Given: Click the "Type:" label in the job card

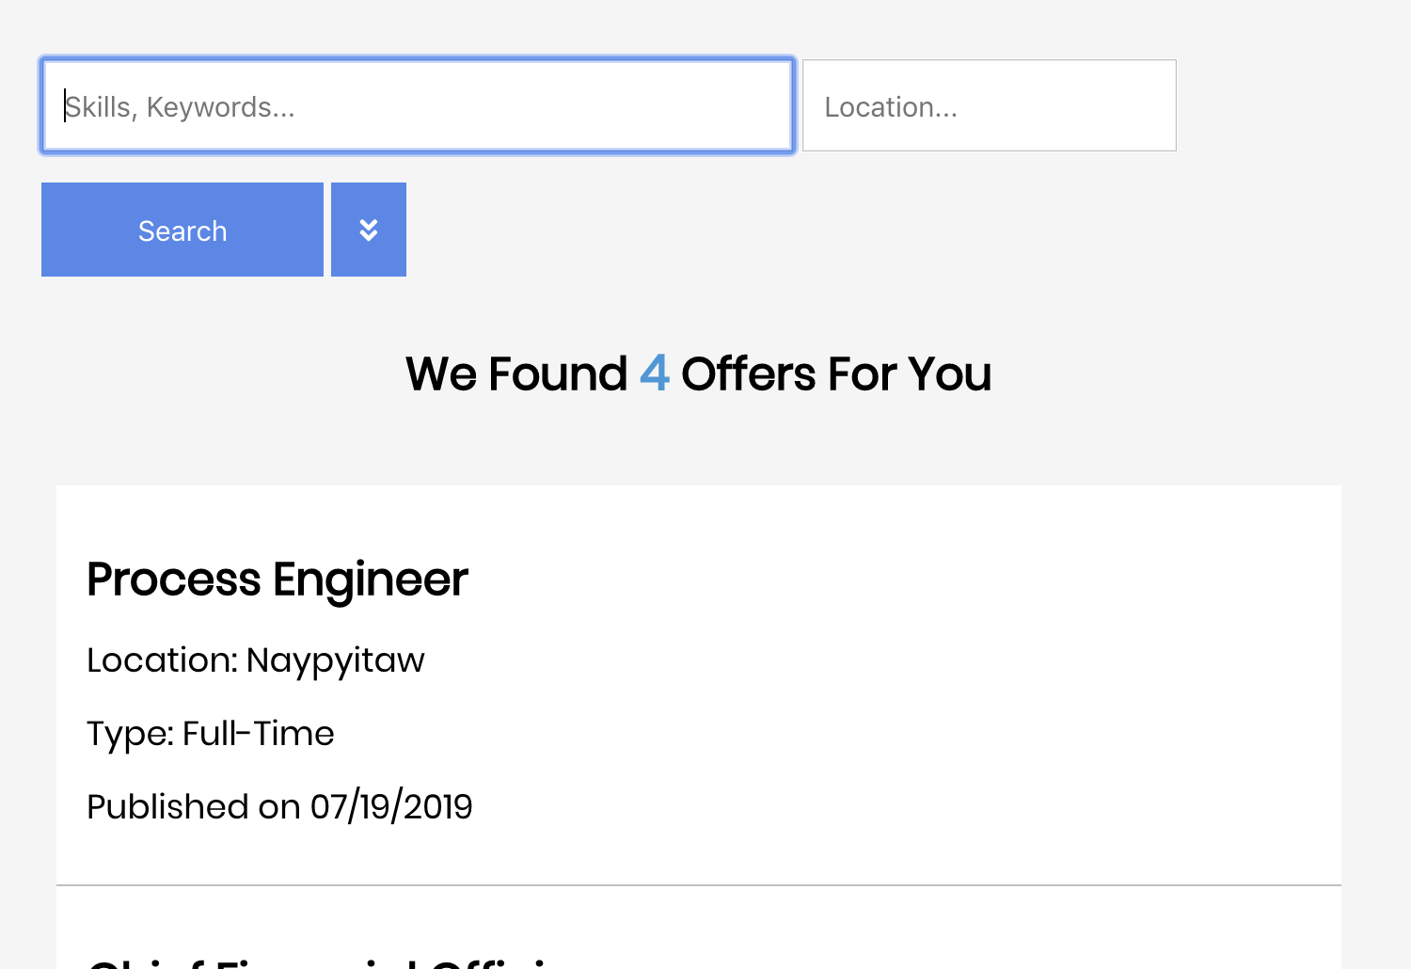Looking at the screenshot, I should pyautogui.click(x=130, y=734).
